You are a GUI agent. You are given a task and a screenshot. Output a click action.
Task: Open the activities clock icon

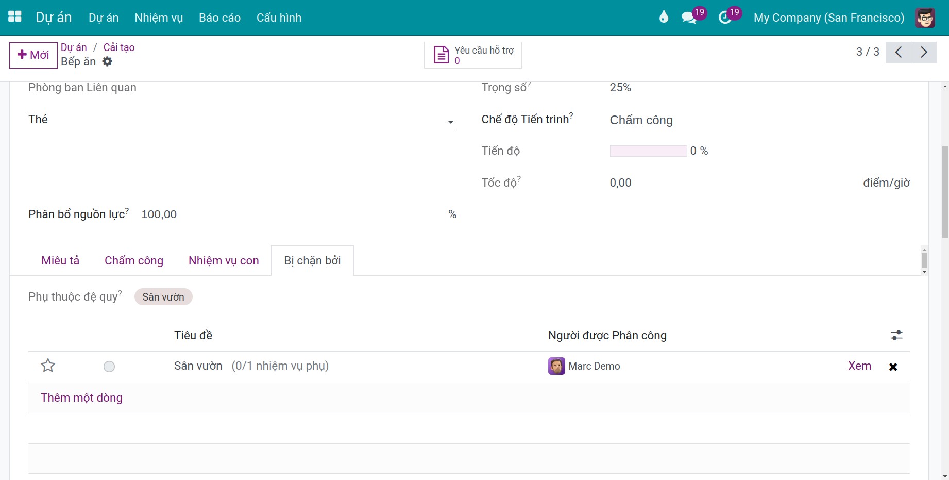click(x=725, y=18)
